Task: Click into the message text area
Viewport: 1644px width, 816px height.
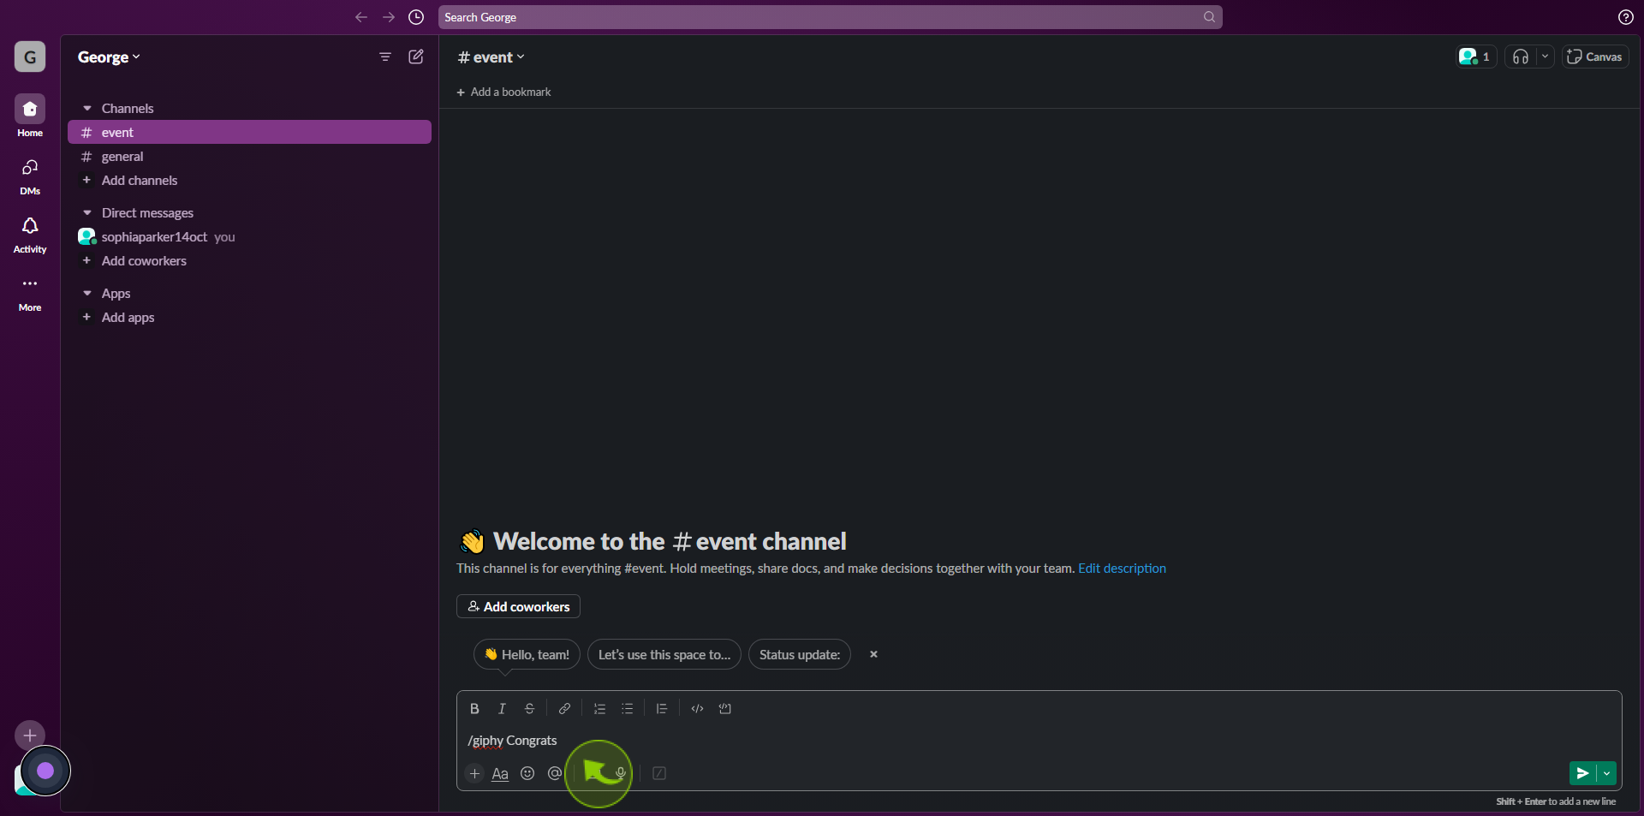Action: point(1039,741)
